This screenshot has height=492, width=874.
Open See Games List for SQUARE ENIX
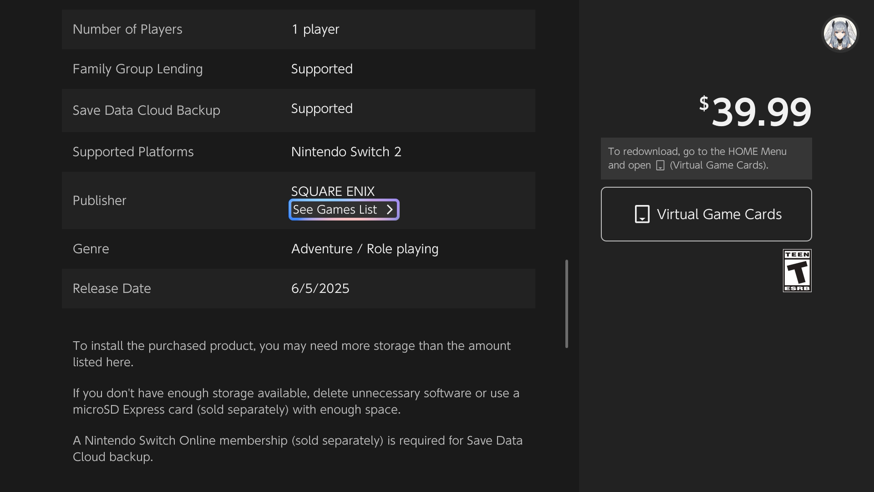[x=344, y=210]
